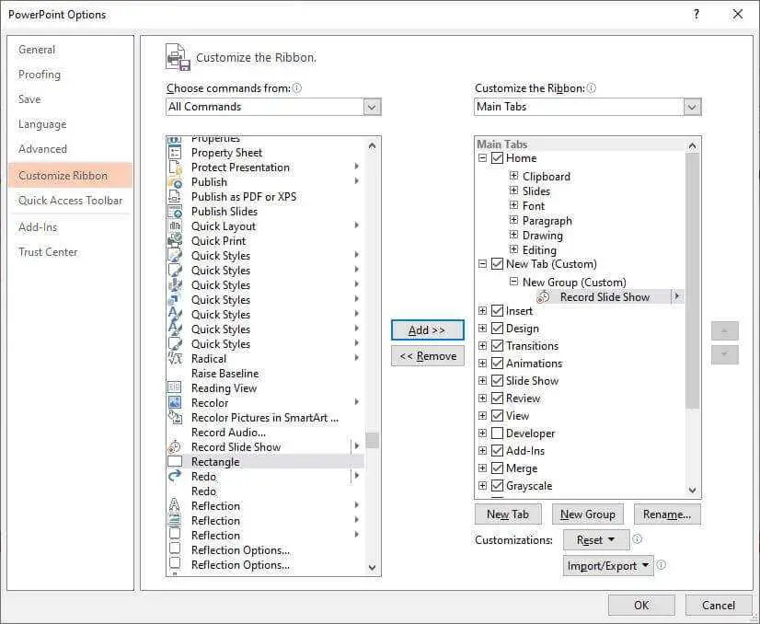Select the Protect Presentation icon
The image size is (760, 624).
[x=175, y=168]
